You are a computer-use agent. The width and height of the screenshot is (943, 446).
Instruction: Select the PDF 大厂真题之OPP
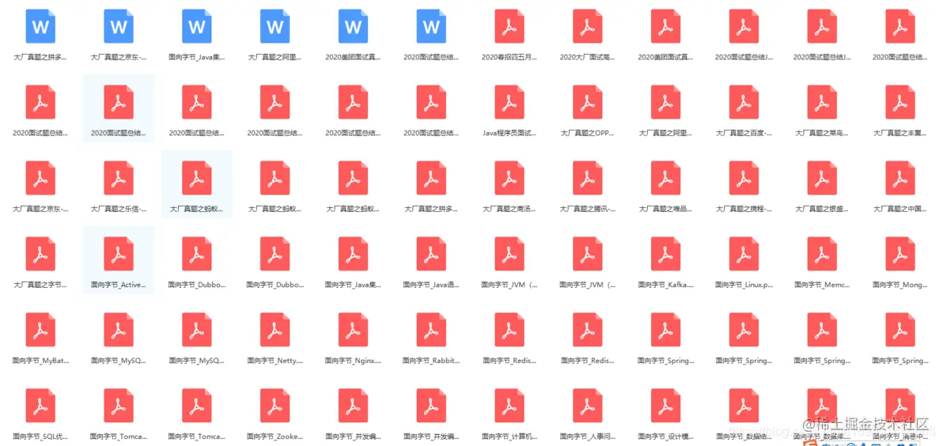click(588, 102)
